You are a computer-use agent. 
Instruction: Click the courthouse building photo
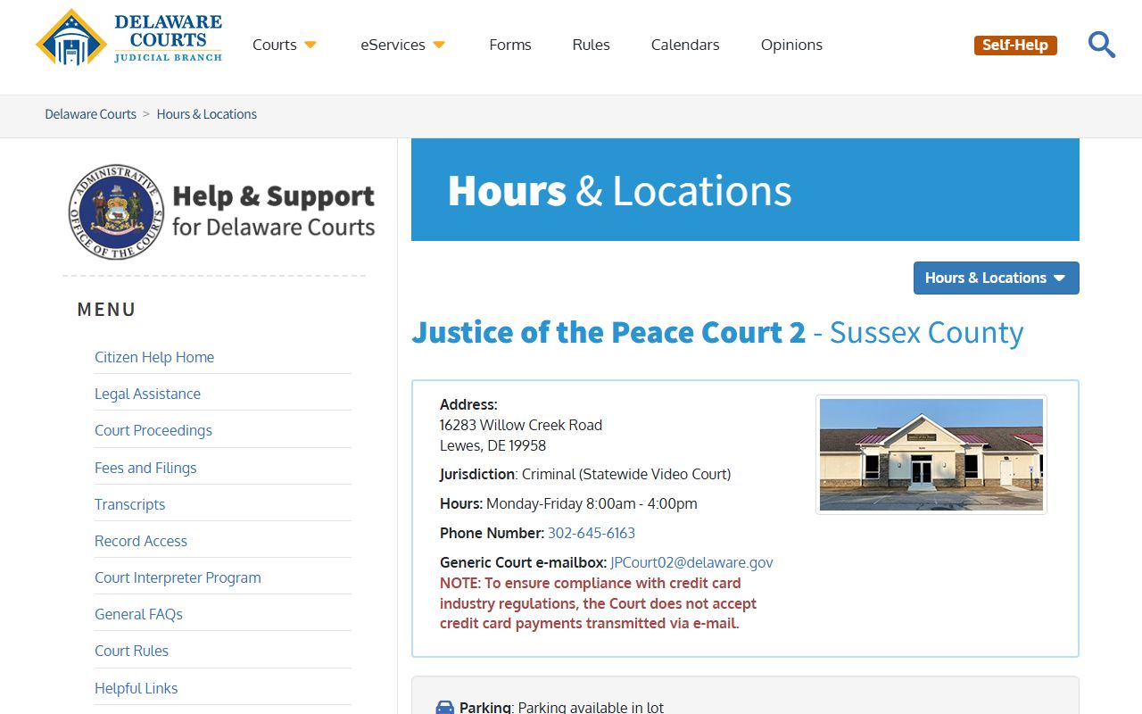pos(931,454)
